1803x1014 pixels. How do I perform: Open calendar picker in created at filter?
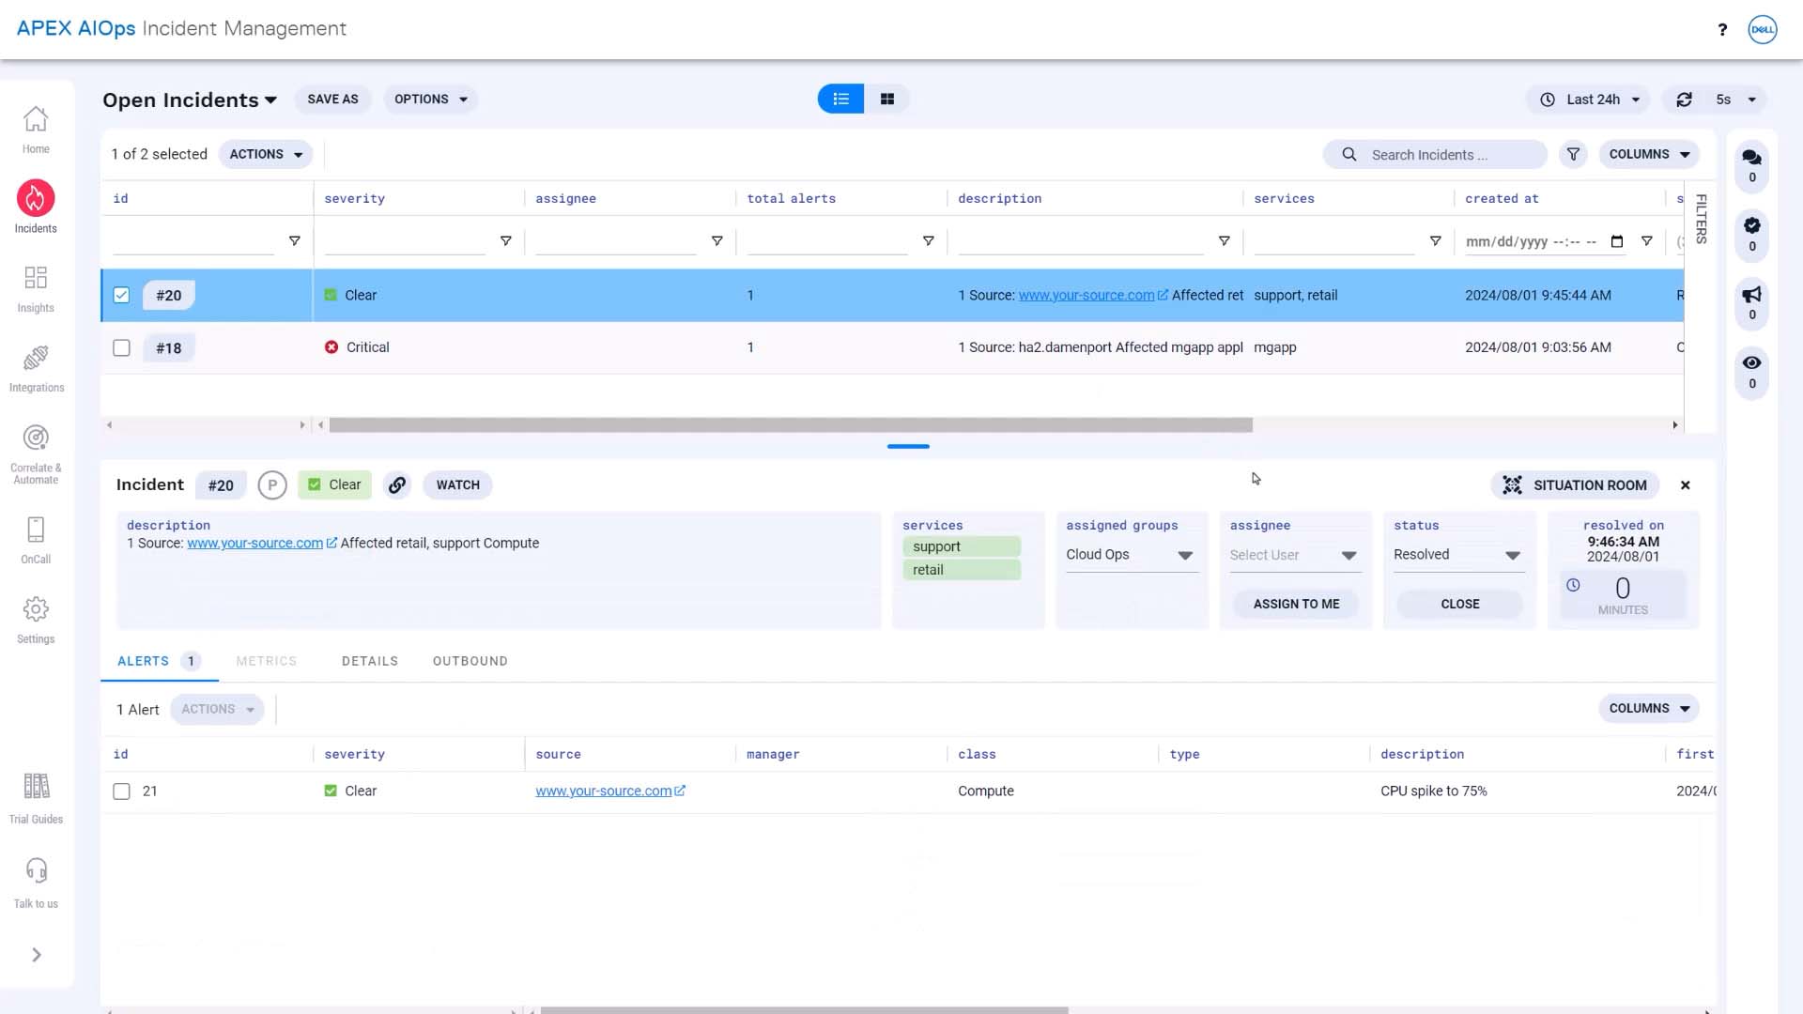[x=1616, y=241]
